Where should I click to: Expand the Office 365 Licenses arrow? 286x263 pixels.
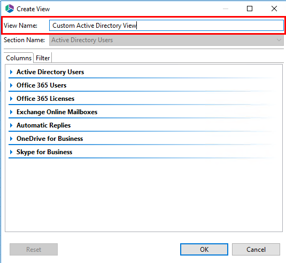[11, 99]
